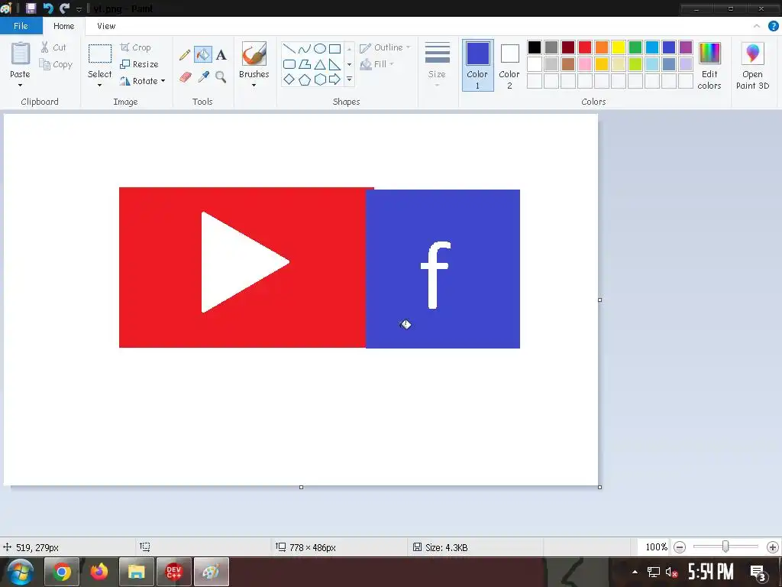Choose the Polygon shape
Viewport: 782px width, 587px height.
304,64
